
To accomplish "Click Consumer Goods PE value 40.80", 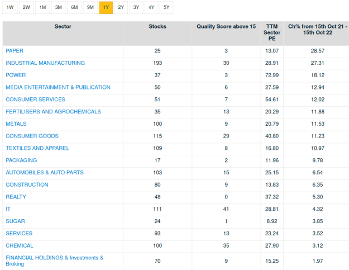I will (272, 136).
